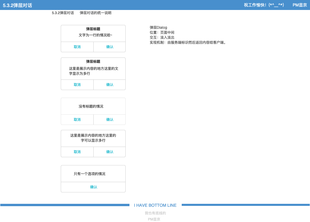Click the '实现机制' description line
Screen dimensions: 310x222
[188, 43]
